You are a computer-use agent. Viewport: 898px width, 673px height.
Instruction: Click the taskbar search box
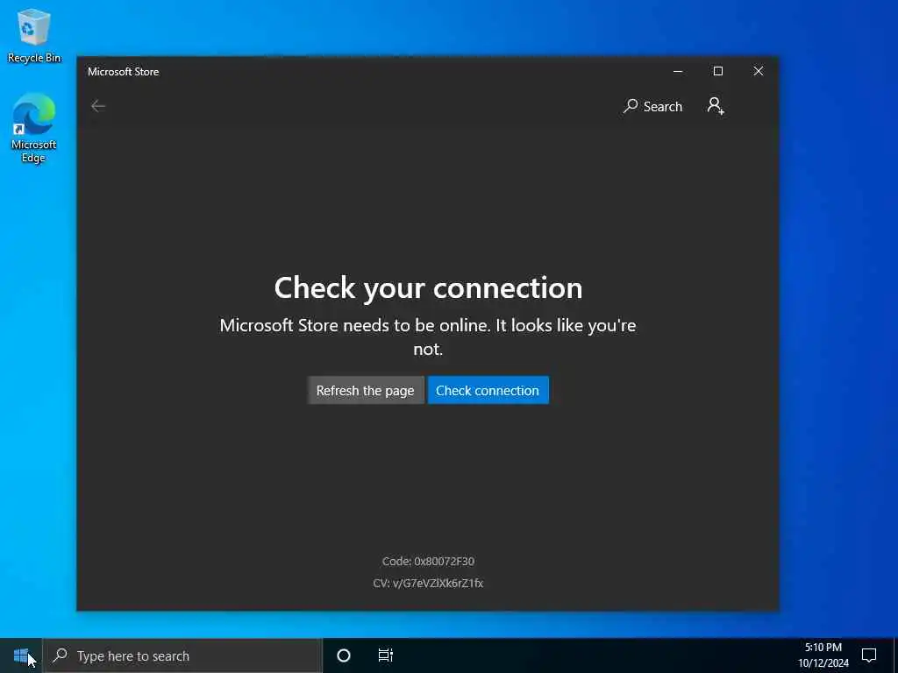pos(182,655)
